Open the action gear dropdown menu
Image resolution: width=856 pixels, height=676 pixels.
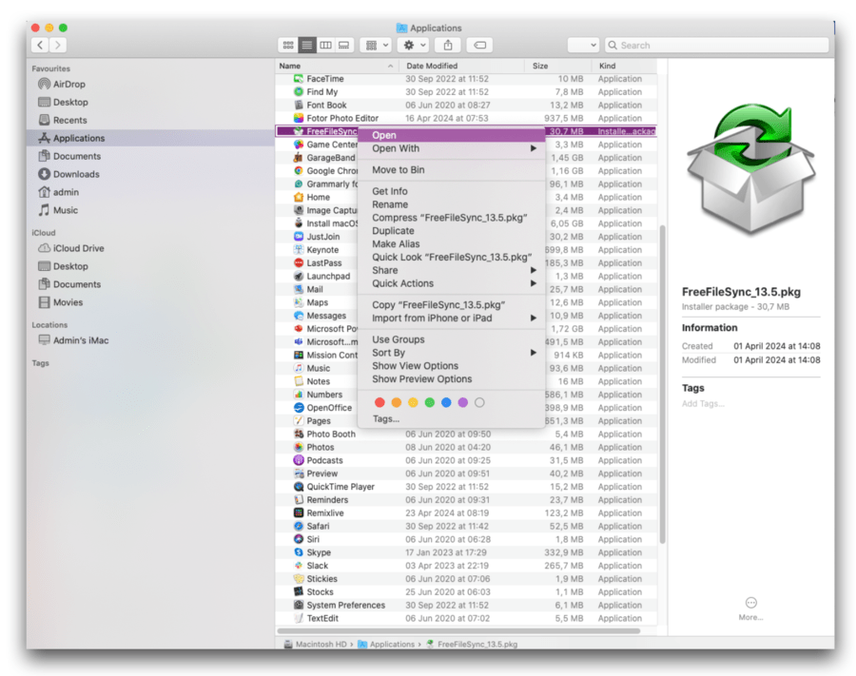(x=412, y=45)
